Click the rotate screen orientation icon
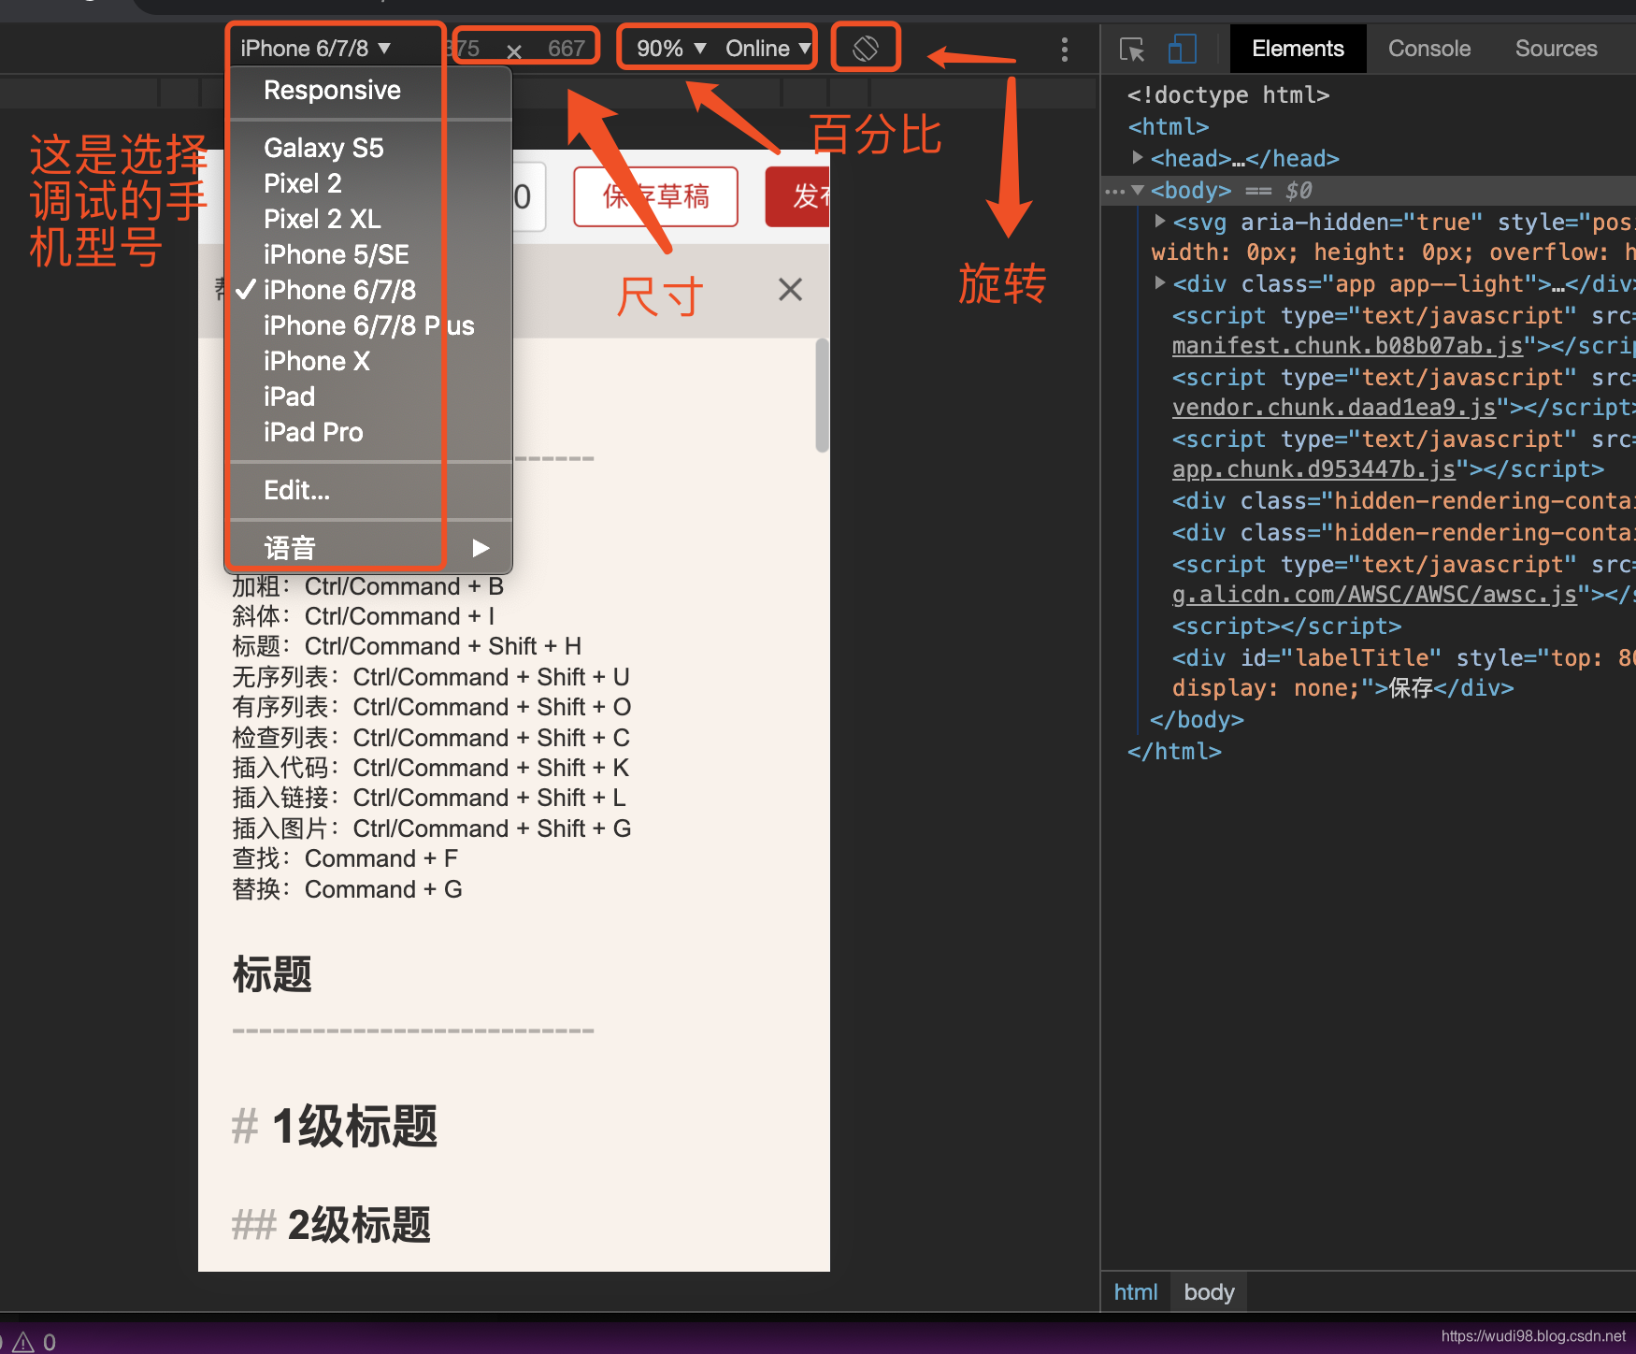1636x1354 pixels. click(x=865, y=46)
